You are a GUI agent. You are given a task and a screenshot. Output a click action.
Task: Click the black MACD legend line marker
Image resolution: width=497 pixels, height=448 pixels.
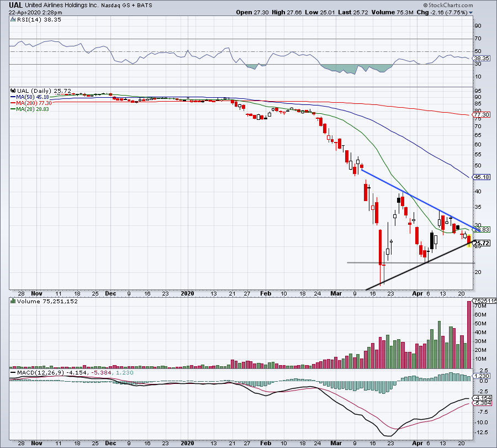coord(13,372)
